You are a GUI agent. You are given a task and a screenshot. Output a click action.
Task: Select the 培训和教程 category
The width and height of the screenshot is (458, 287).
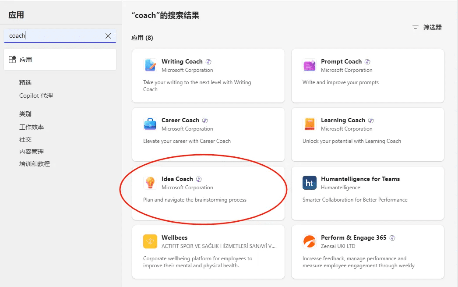click(35, 164)
